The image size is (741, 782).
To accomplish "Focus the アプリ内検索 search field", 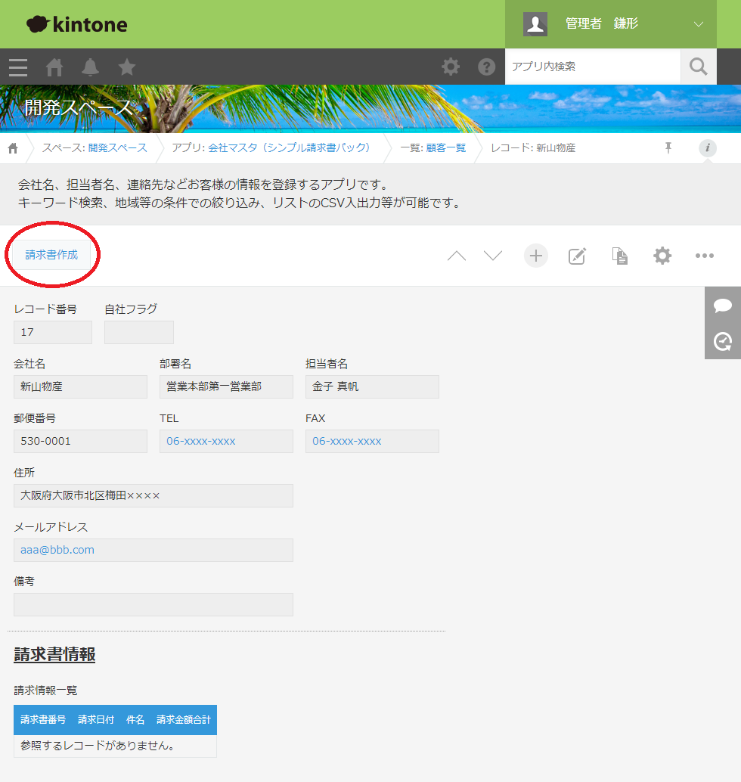I will tap(593, 67).
